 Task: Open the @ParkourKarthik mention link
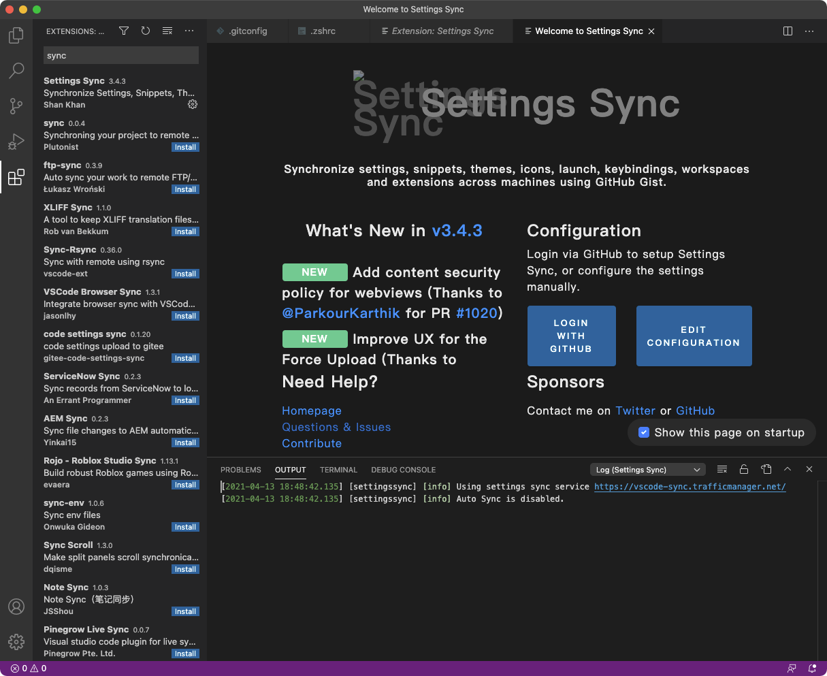click(x=342, y=313)
